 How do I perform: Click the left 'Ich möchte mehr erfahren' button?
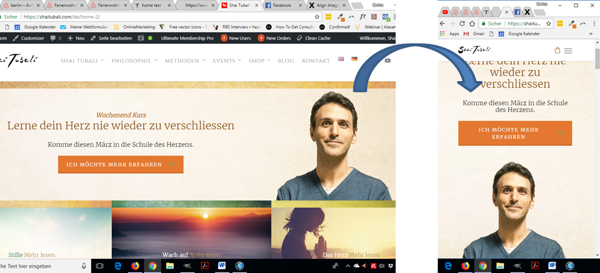(121, 165)
